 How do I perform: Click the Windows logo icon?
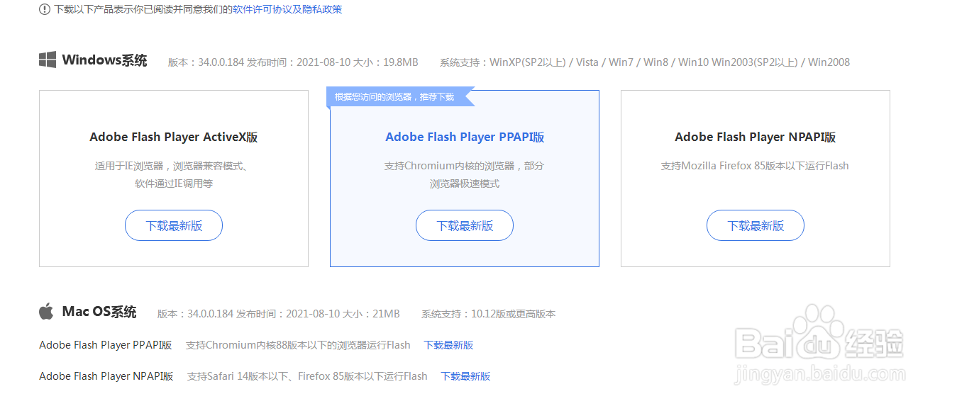coord(48,60)
